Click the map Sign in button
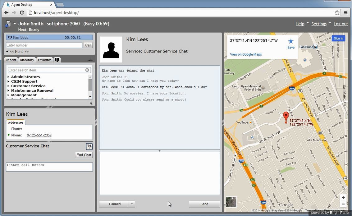This screenshot has height=216, width=352. (338, 39)
